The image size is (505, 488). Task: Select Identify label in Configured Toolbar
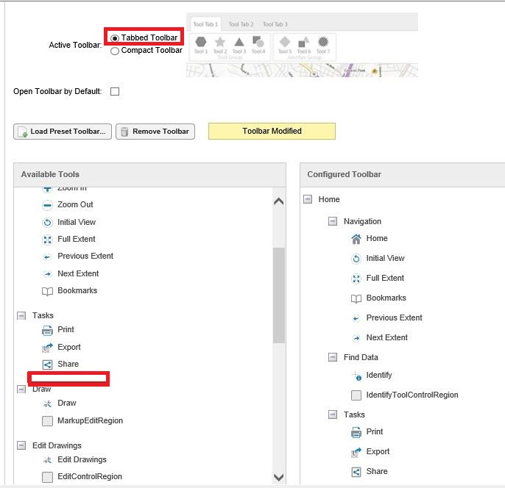pyautogui.click(x=379, y=375)
